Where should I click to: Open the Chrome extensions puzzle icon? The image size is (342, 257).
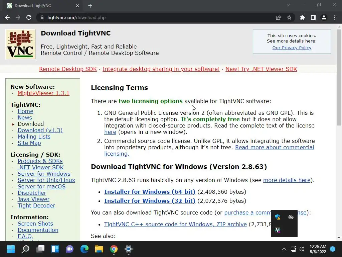pos(303,17)
